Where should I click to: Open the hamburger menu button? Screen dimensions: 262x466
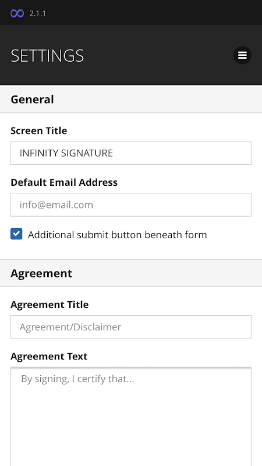click(242, 55)
